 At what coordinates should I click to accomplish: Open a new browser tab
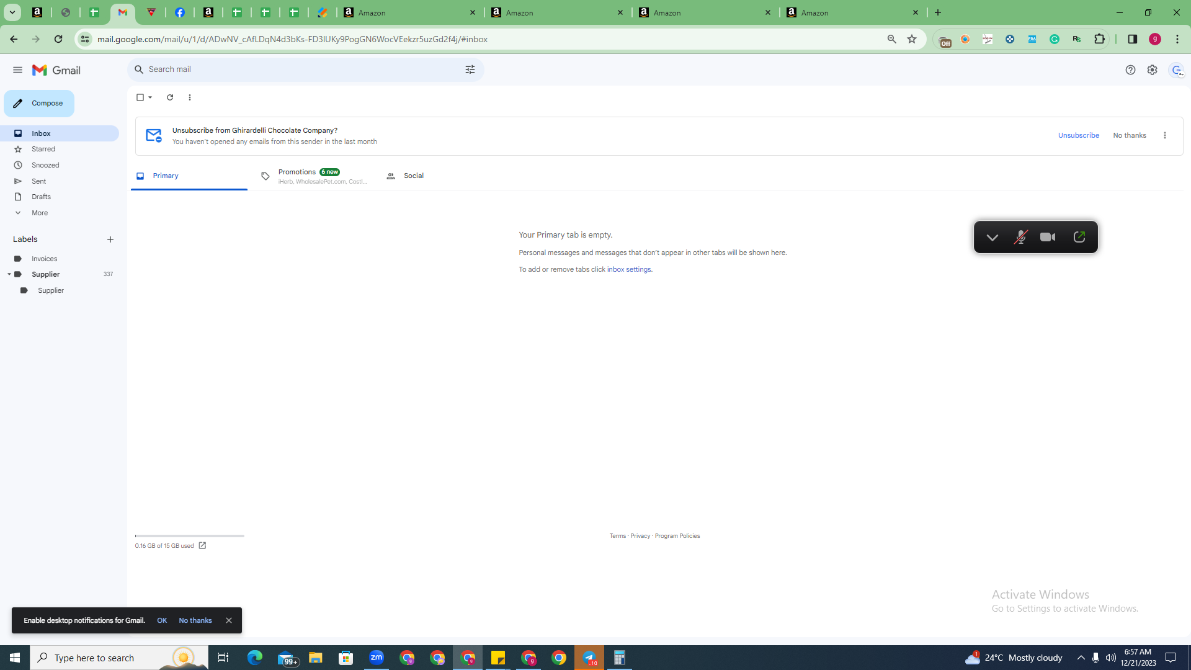click(938, 12)
